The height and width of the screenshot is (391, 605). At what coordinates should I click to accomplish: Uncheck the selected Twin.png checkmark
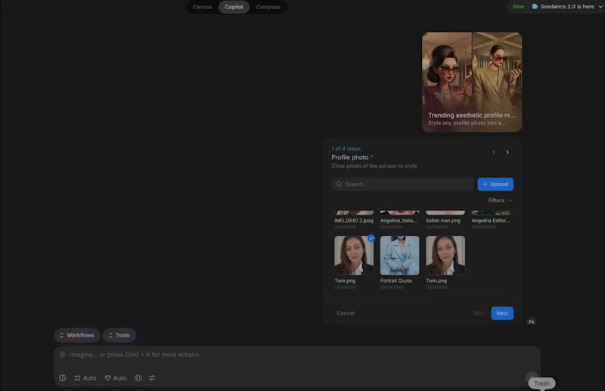click(x=371, y=238)
